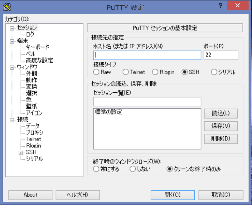The height and width of the screenshot is (205, 252).
Task: Open the データ category
Action: point(33,126)
